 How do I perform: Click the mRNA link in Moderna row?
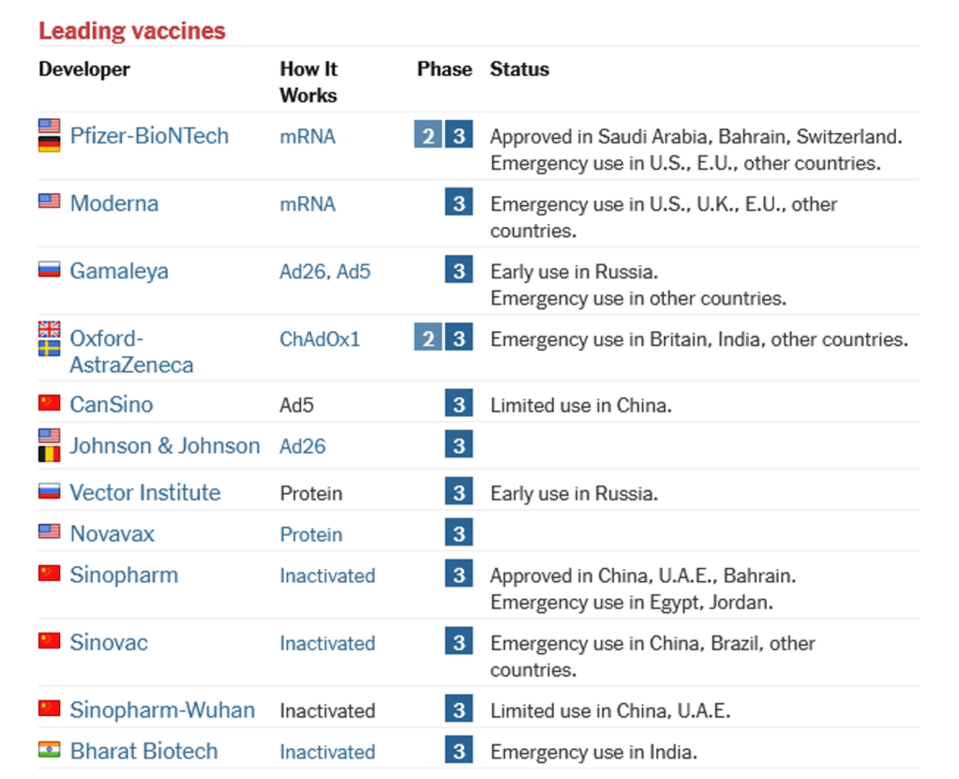point(307,204)
